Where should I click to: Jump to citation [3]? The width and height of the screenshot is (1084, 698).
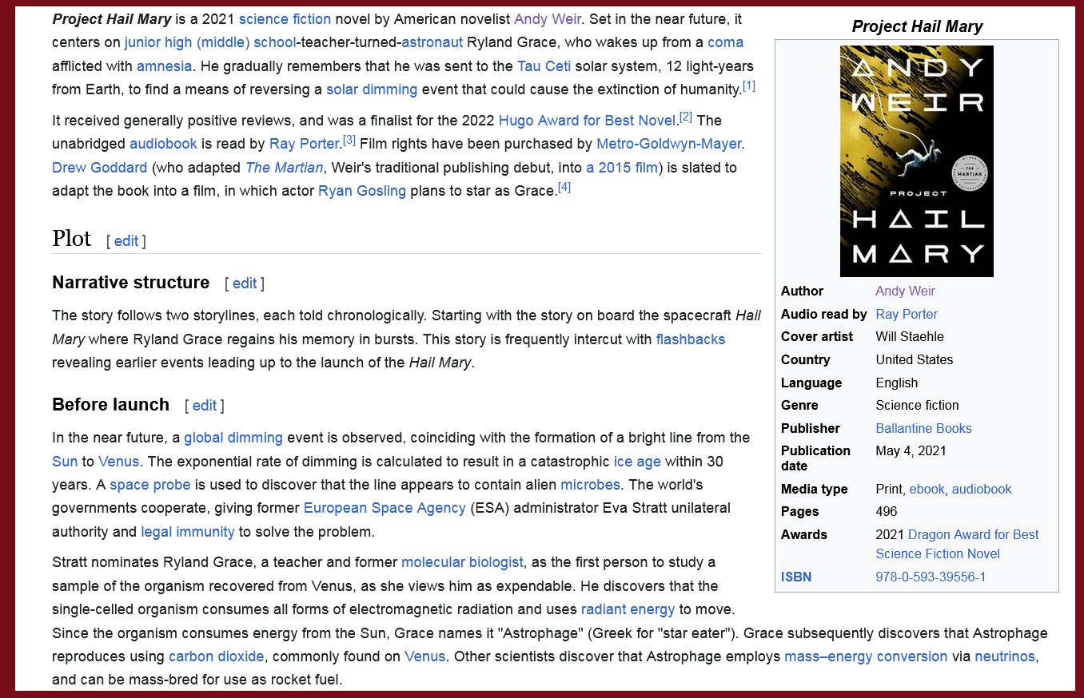[x=349, y=141]
